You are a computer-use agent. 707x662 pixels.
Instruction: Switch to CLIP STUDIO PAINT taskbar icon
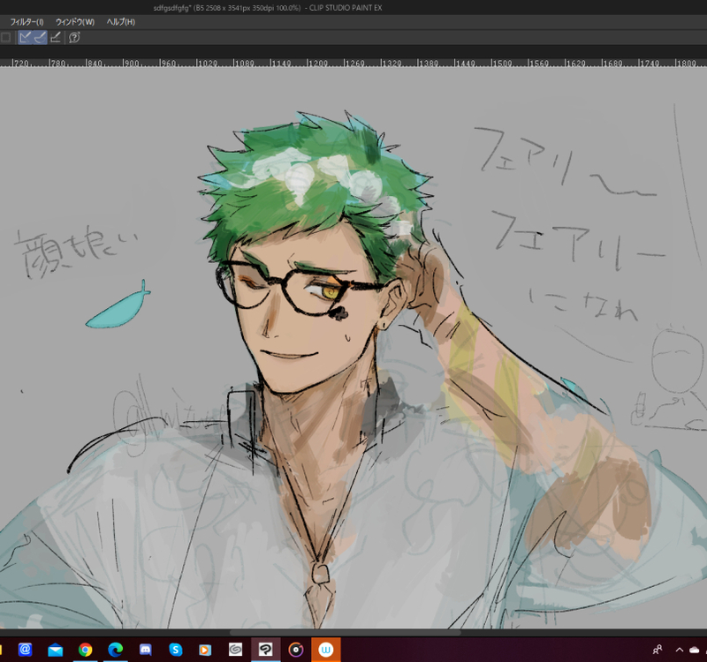[266, 650]
